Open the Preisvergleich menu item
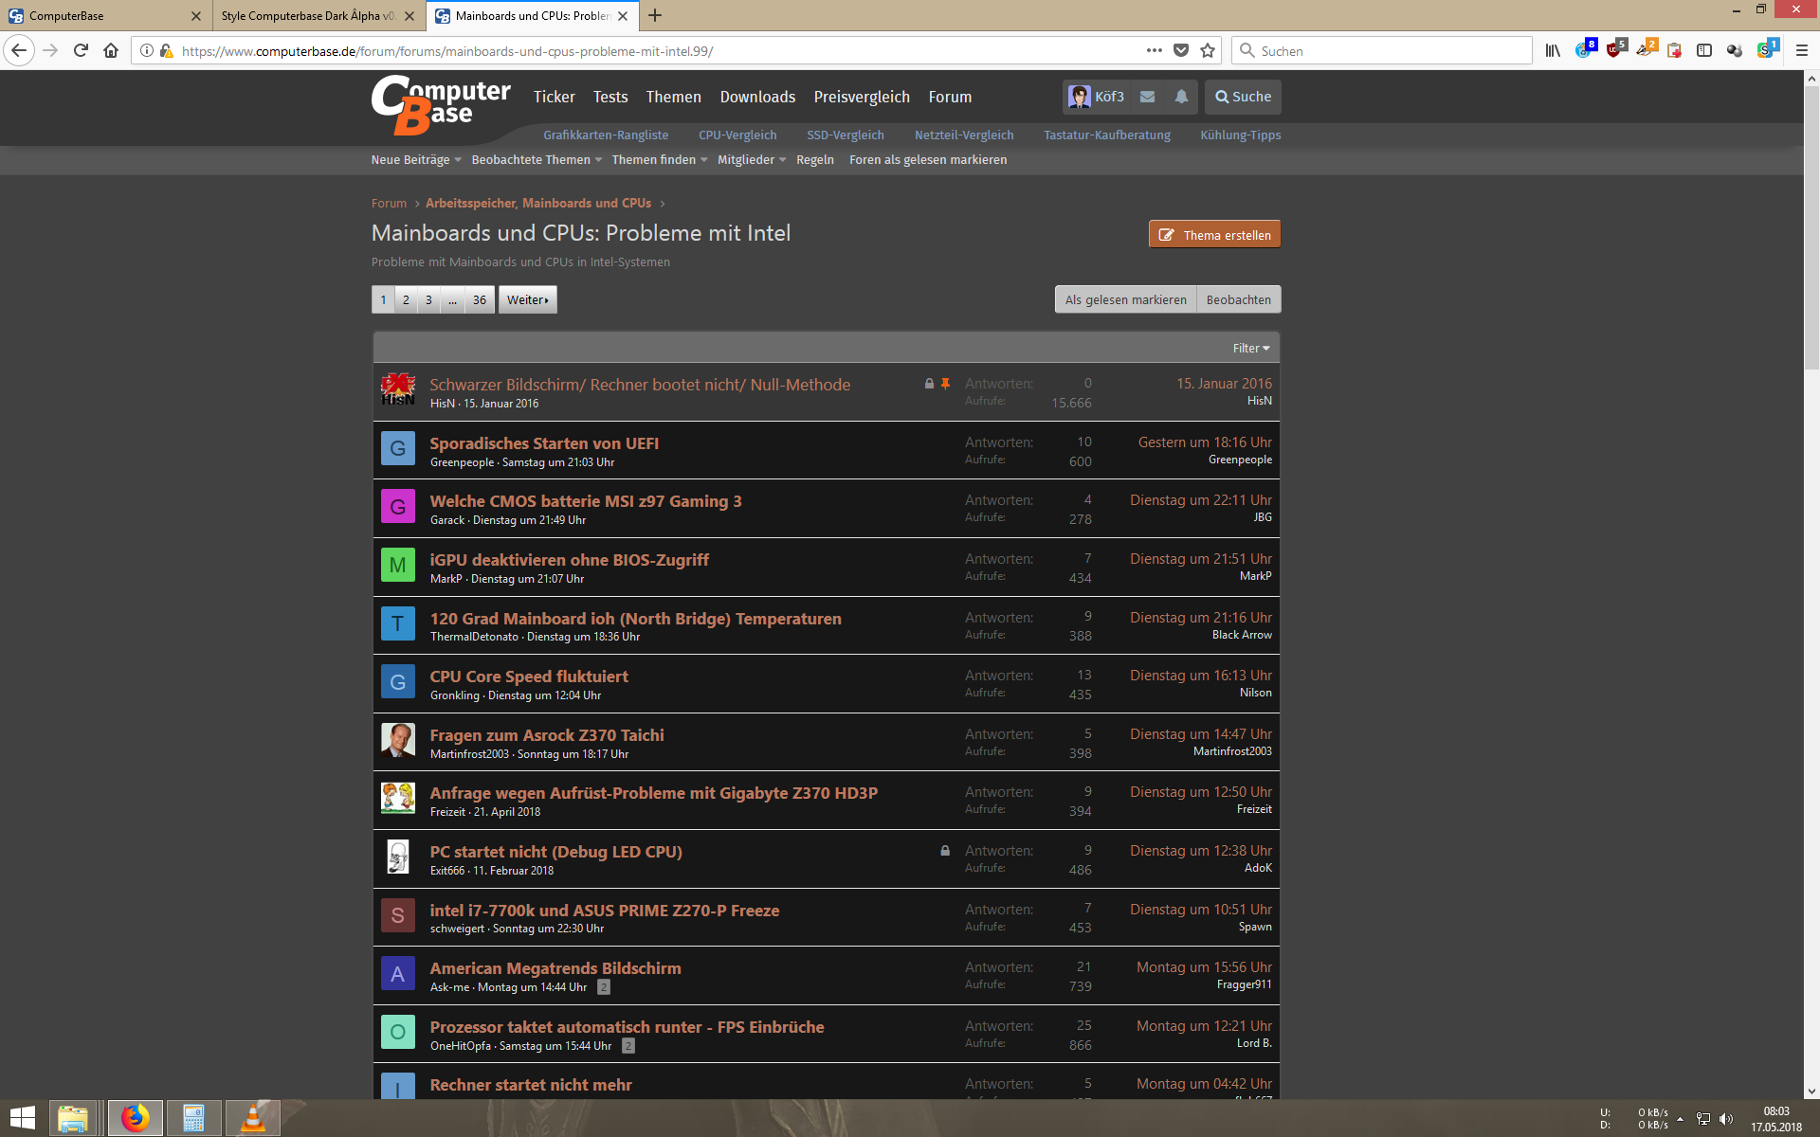The height and width of the screenshot is (1137, 1820). (861, 97)
